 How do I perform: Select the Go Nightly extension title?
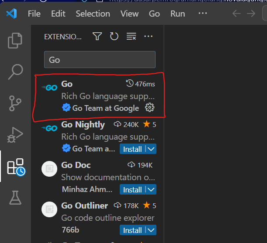(83, 125)
